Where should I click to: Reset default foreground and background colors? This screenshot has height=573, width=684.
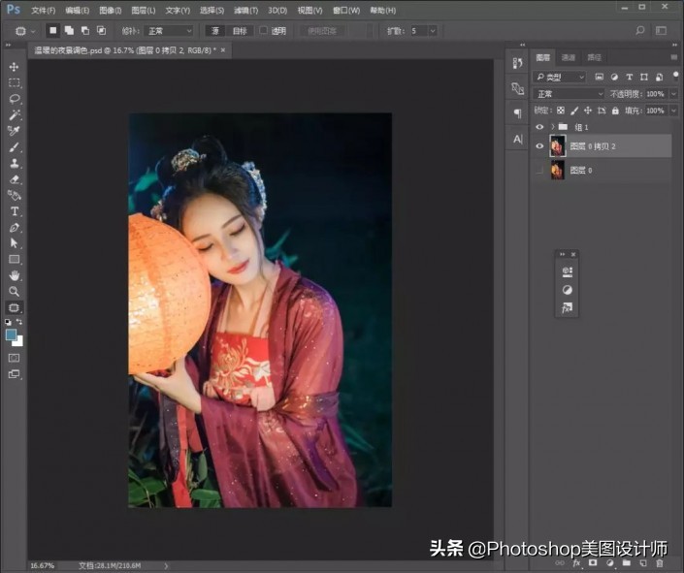point(9,322)
